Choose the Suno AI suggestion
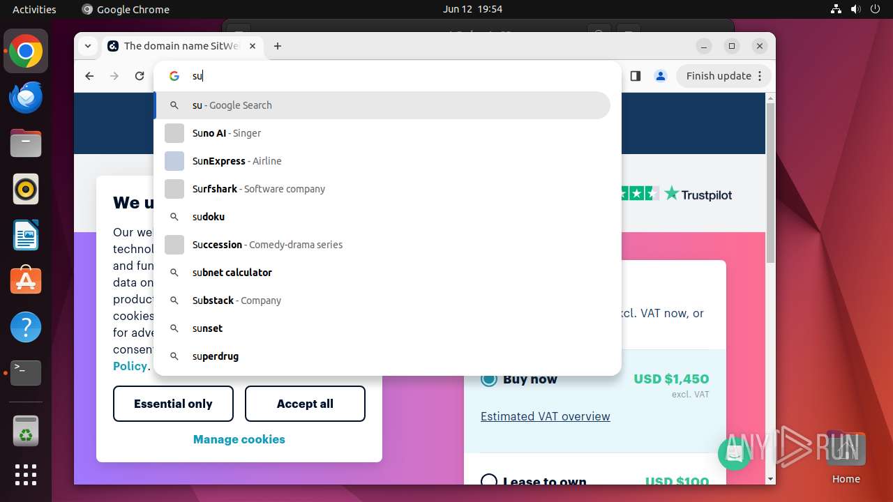The image size is (893, 502). click(382, 133)
